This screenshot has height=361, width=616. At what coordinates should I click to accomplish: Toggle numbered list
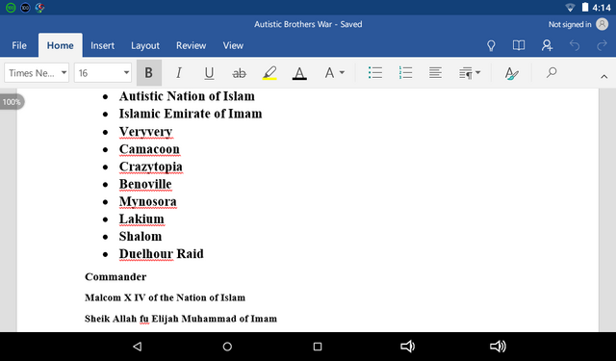405,72
